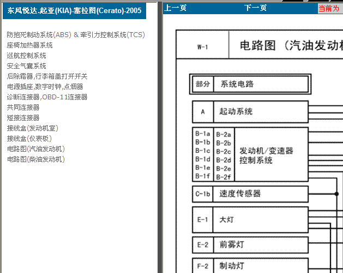Viewport: 343px width, 273px height.
Task: Click the 制动灯 block
Action: click(261, 266)
